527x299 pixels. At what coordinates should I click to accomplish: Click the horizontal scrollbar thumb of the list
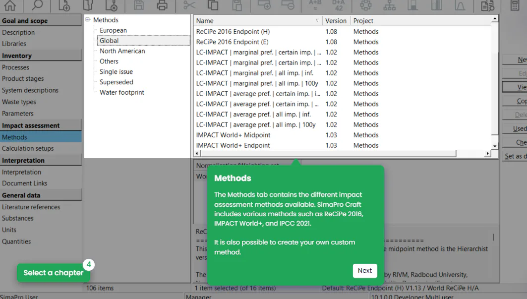coord(328,153)
